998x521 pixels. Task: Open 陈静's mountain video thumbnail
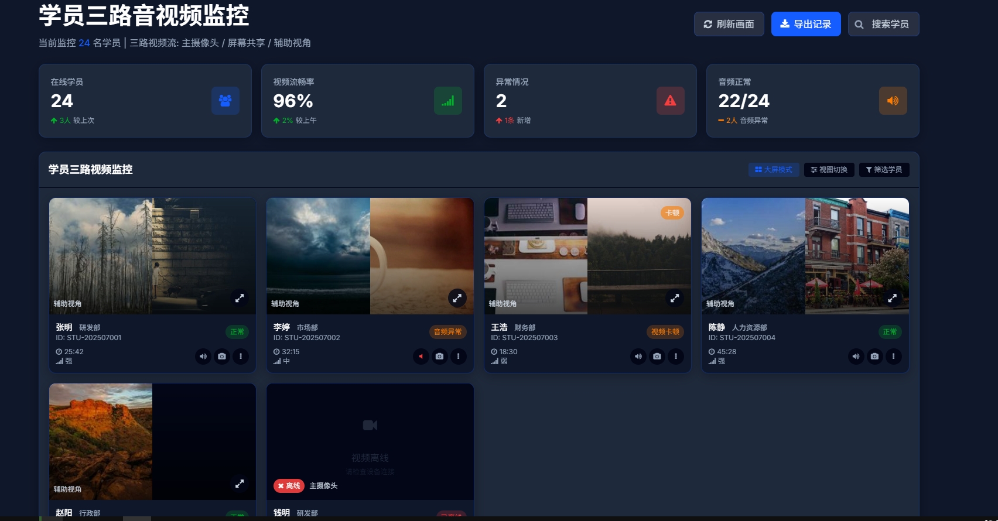click(753, 256)
